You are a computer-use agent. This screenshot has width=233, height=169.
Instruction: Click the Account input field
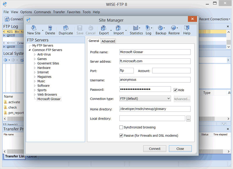(171, 71)
